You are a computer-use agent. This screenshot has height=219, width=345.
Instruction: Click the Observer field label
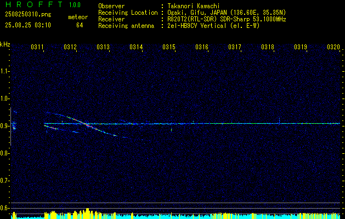click(x=111, y=7)
